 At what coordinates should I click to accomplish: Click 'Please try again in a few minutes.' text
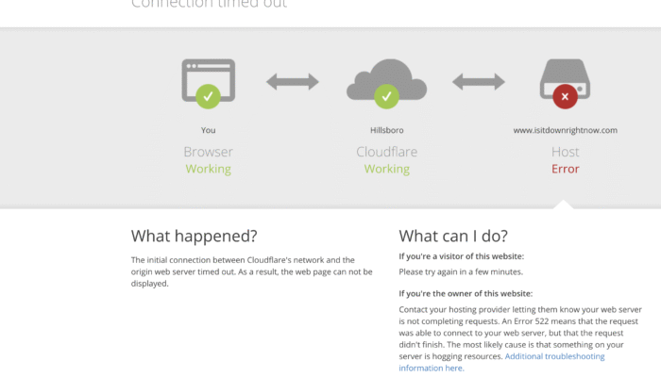(x=461, y=271)
